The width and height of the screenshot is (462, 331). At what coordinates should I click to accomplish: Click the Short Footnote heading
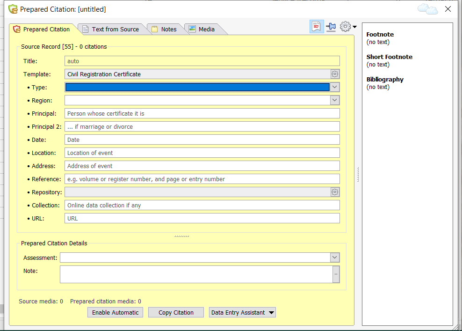pyautogui.click(x=389, y=57)
